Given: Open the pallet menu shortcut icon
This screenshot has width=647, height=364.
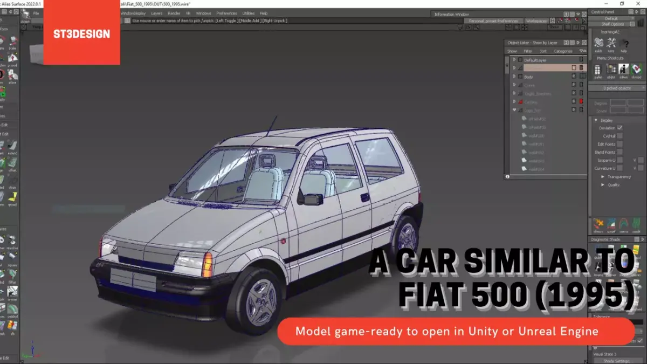Looking at the screenshot, I should 598,70.
